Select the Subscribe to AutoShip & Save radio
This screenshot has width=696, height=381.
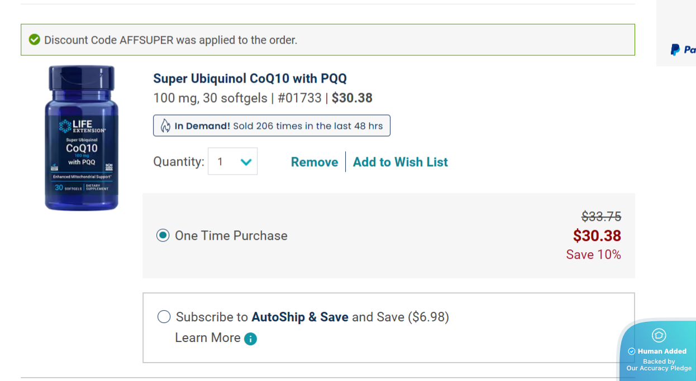pos(164,317)
